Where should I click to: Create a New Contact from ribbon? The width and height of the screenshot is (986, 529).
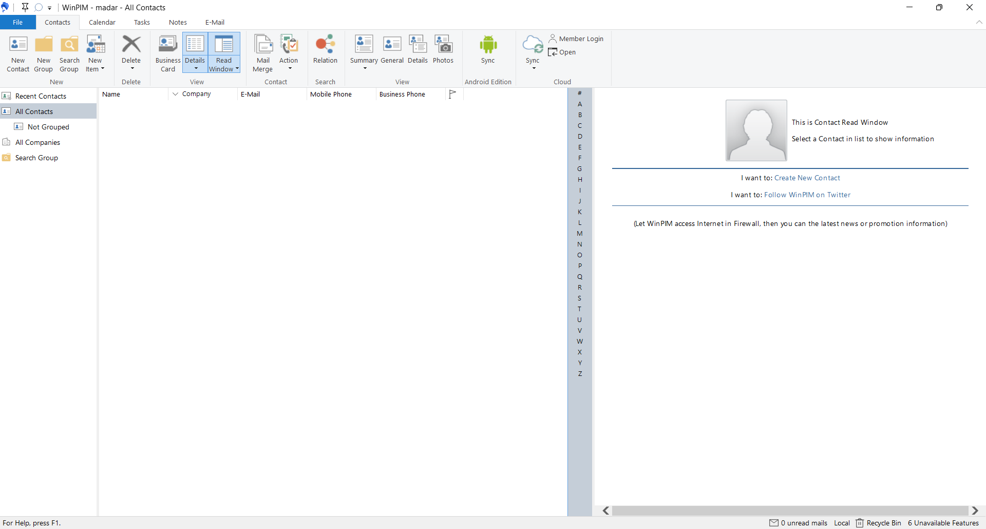tap(18, 53)
